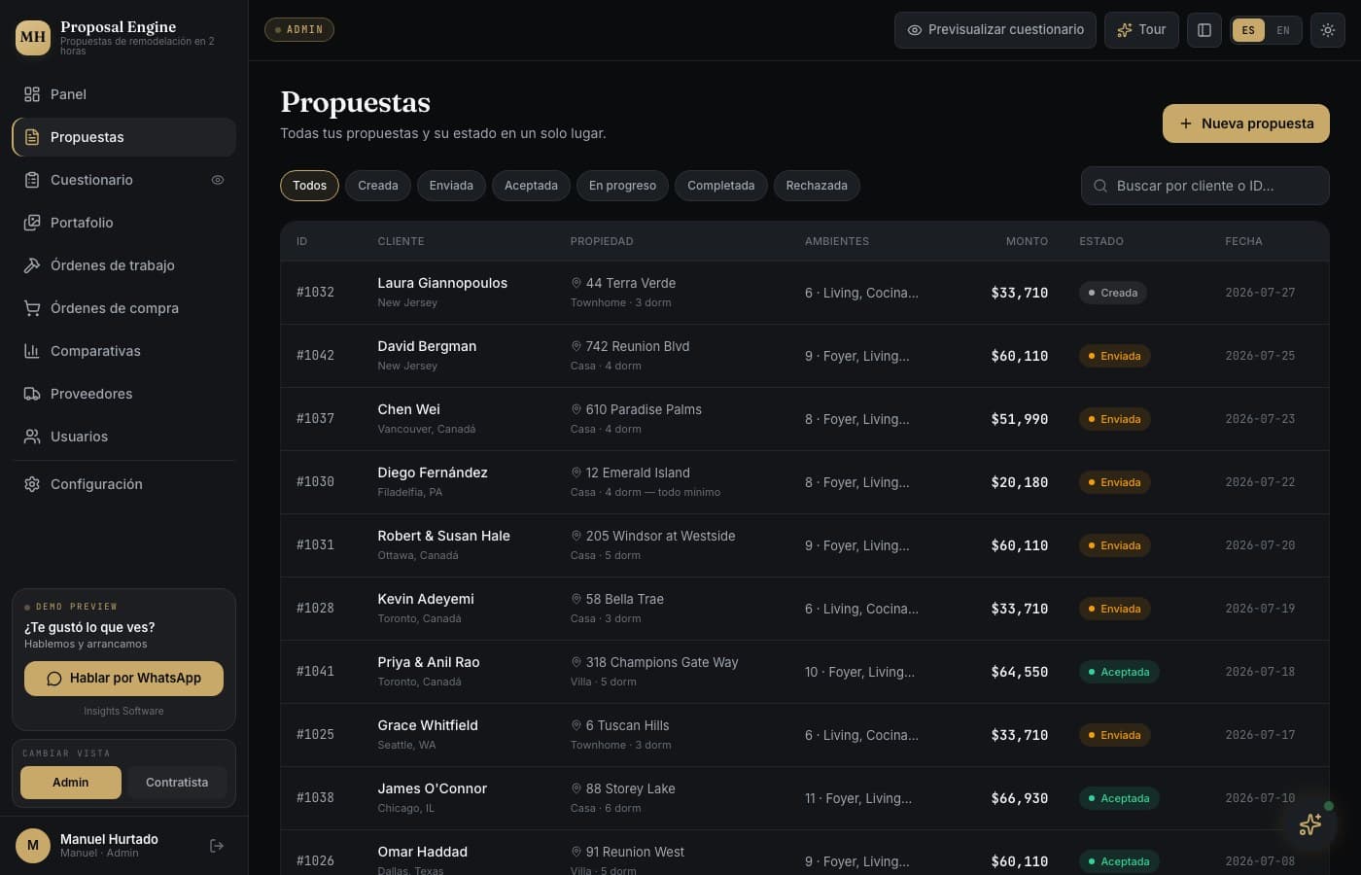Switch view to Admin
Viewport: 1361px width, 875px height.
coord(71,783)
